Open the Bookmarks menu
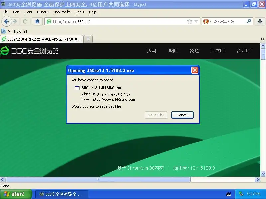This screenshot has height=199, width=266. (x=62, y=12)
